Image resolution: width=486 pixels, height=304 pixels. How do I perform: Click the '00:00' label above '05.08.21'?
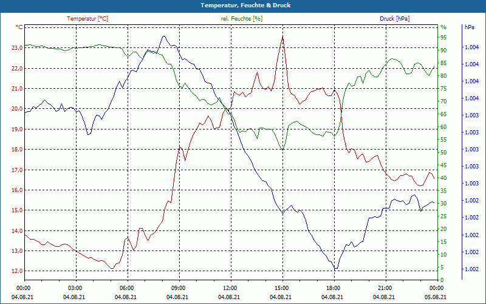tap(436, 288)
